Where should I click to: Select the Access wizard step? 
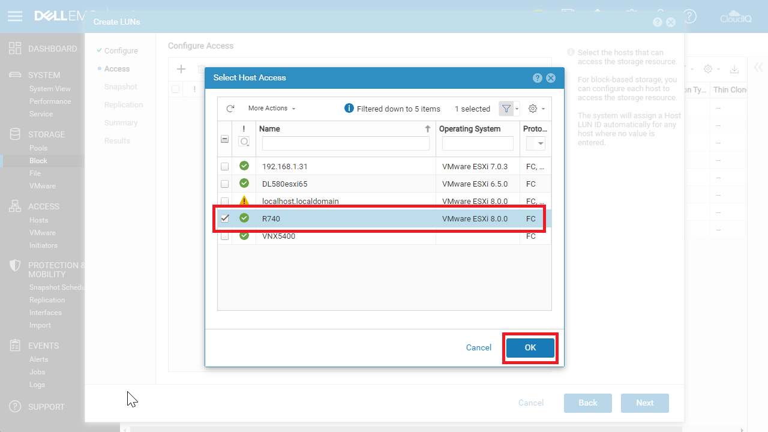[x=117, y=69]
